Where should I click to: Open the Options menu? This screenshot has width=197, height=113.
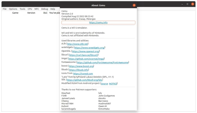click(x=13, y=9)
